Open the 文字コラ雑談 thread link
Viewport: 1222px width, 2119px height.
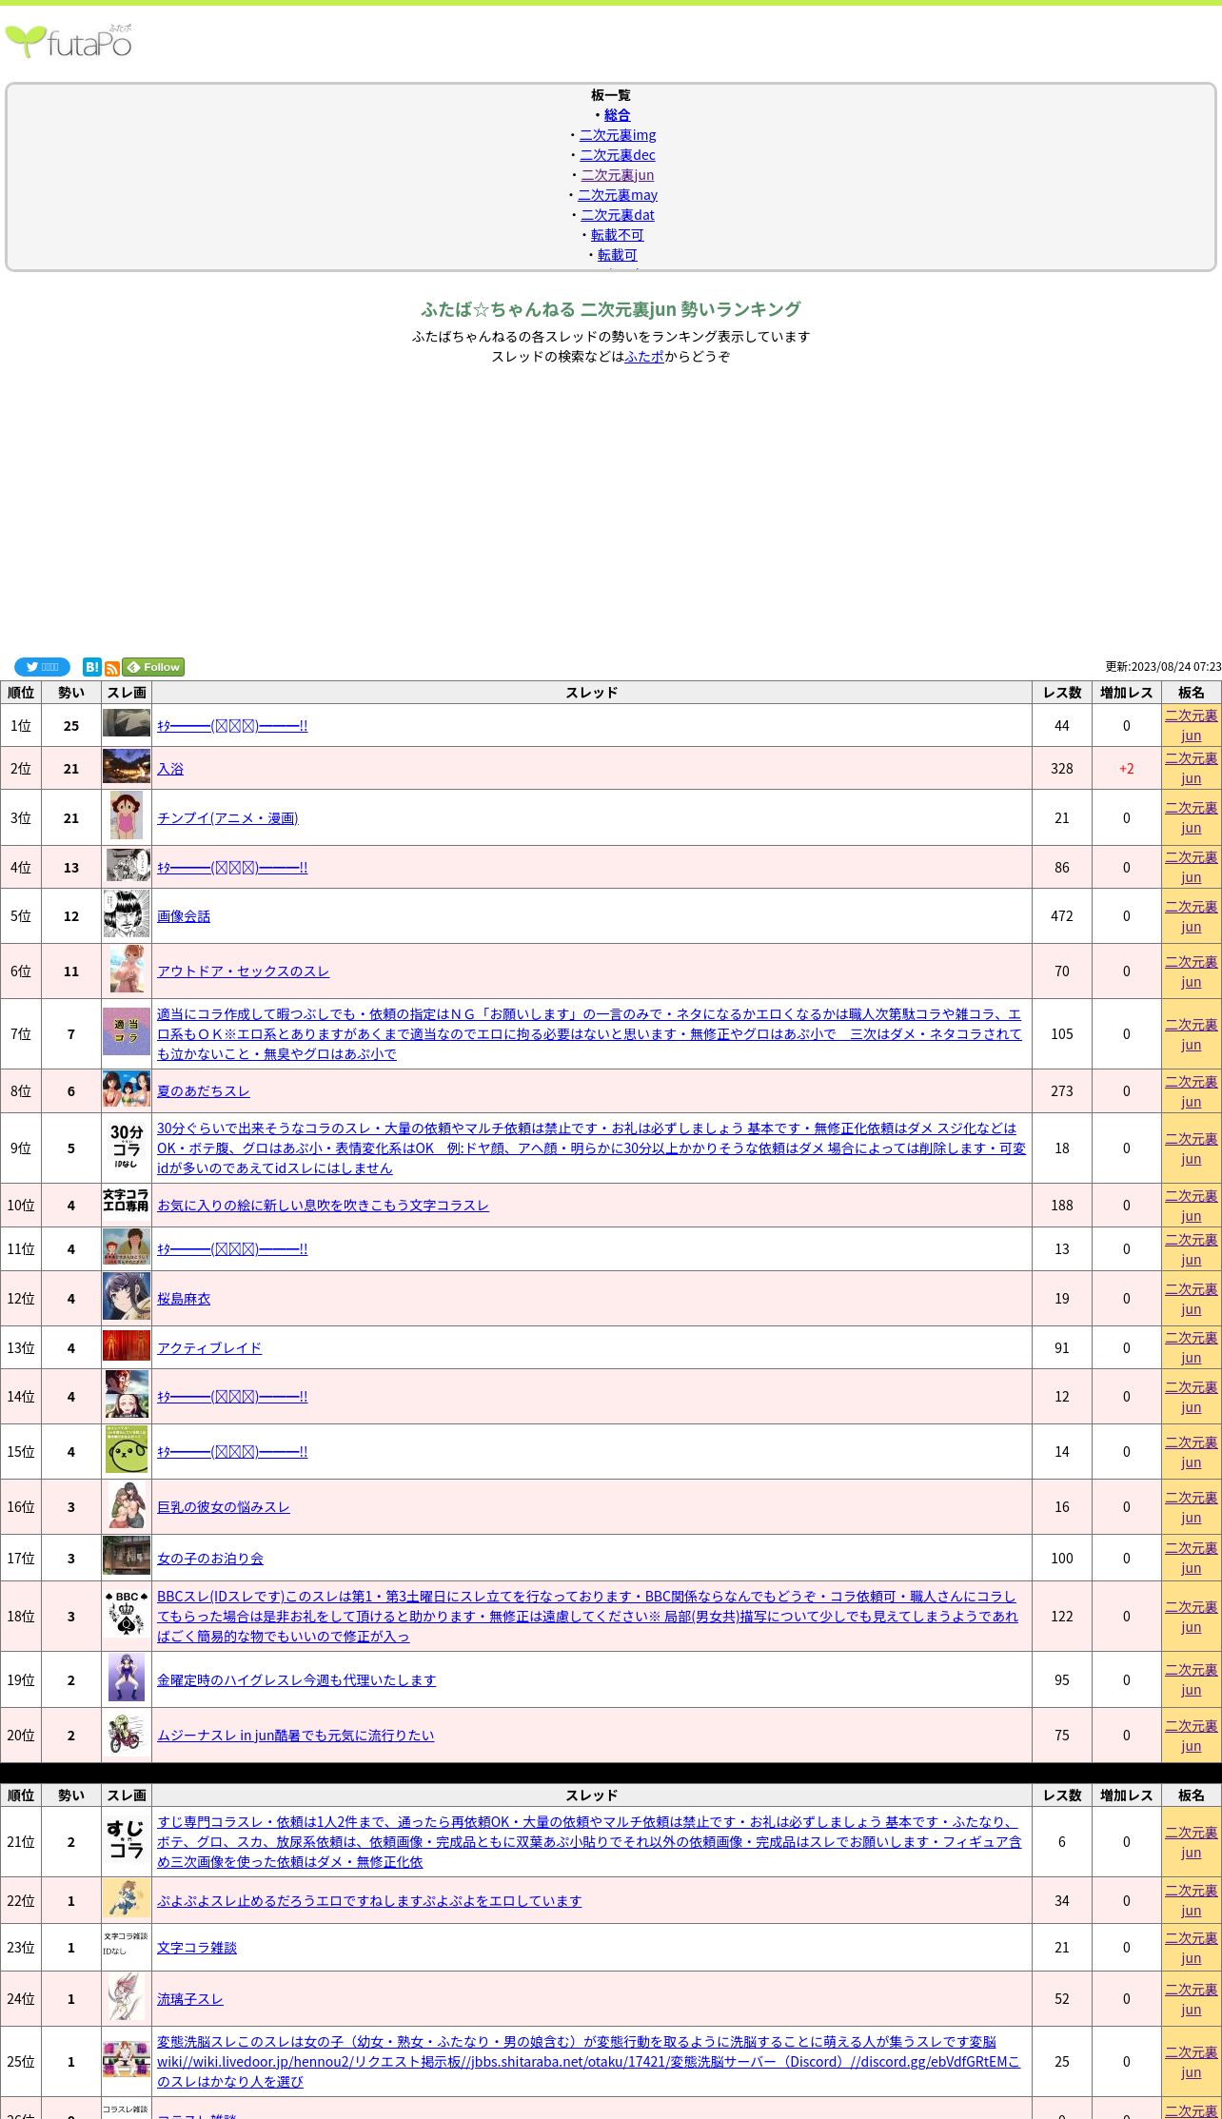(197, 1948)
